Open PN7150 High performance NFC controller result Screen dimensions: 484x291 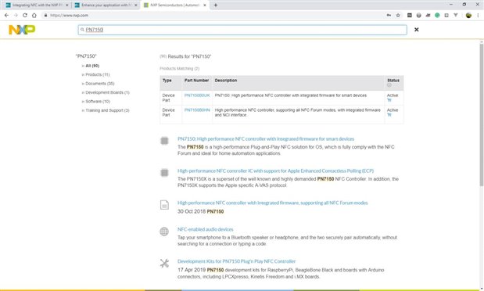point(266,139)
